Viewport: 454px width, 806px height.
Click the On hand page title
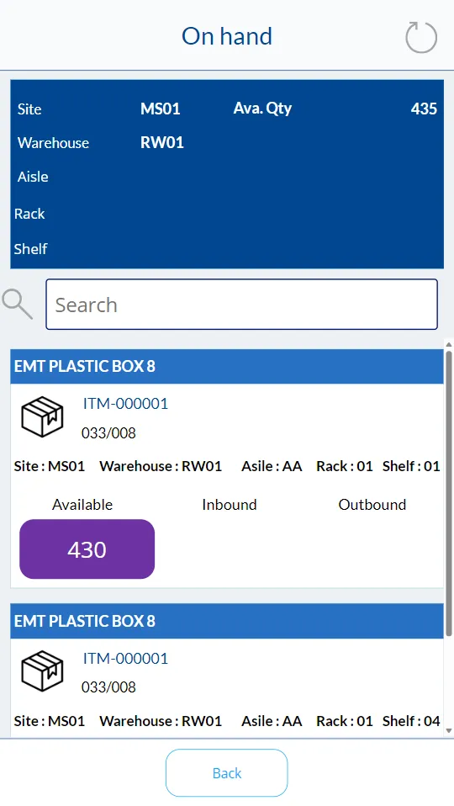(226, 36)
